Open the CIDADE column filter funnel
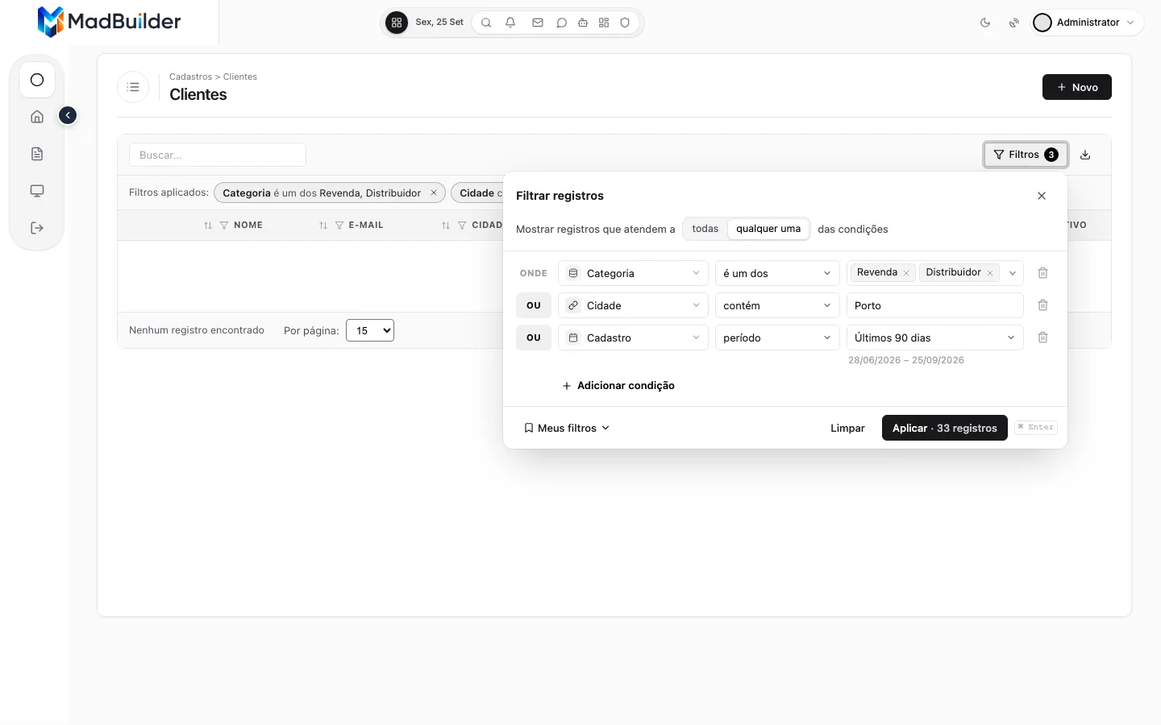This screenshot has height=725, width=1161. tap(462, 226)
